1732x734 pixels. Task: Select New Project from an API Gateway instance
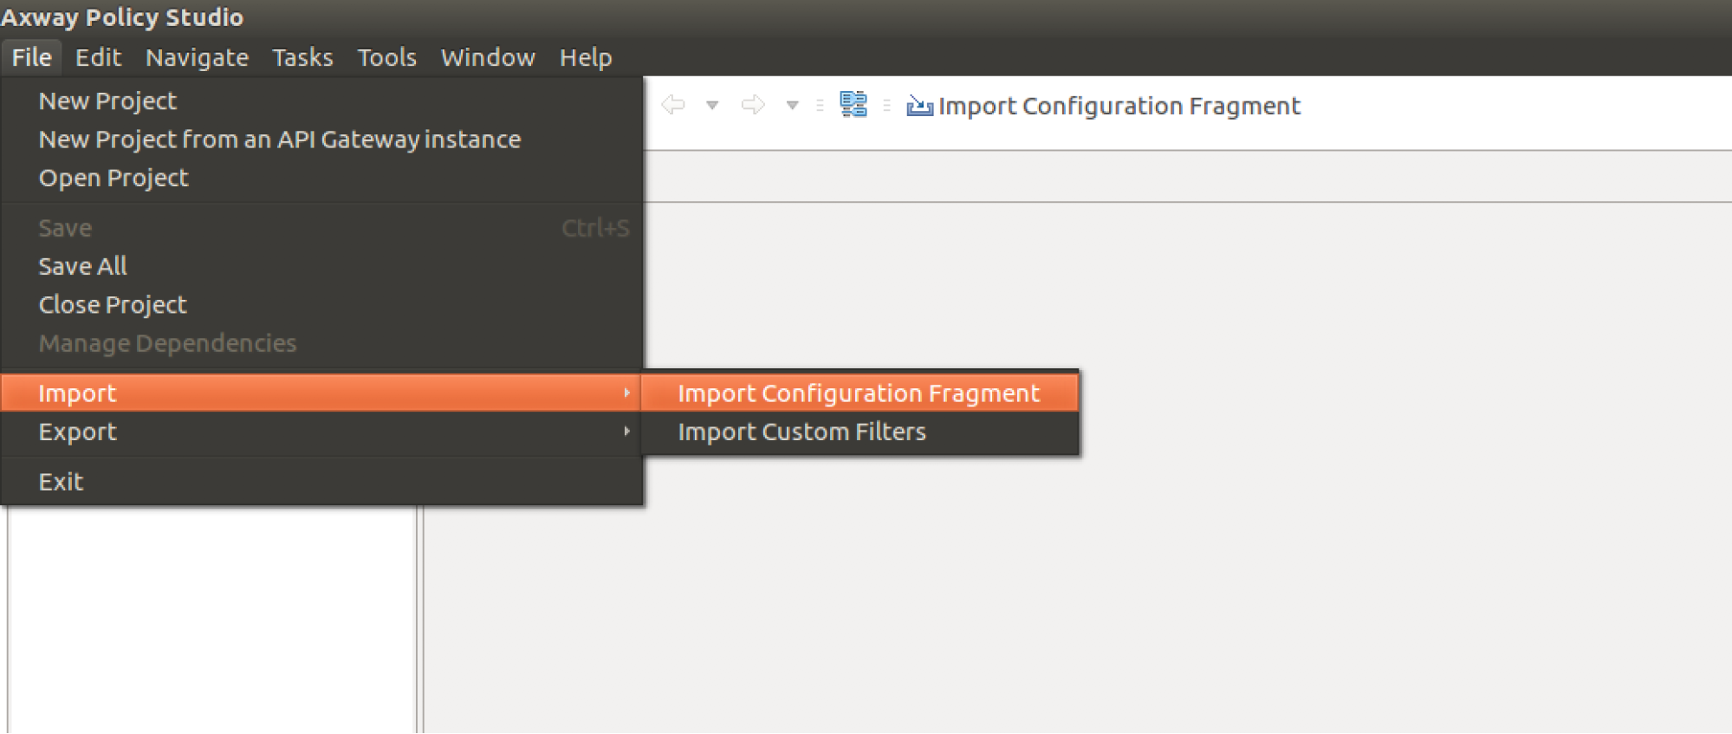point(321,140)
